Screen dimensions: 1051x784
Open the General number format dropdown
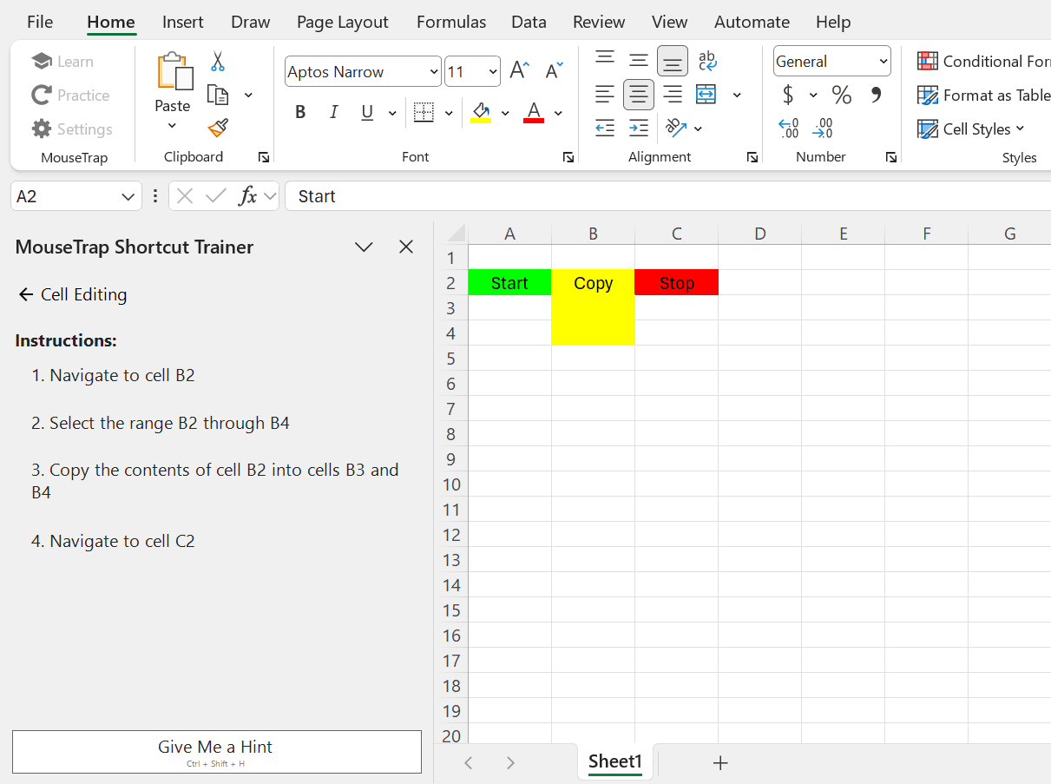coord(883,62)
